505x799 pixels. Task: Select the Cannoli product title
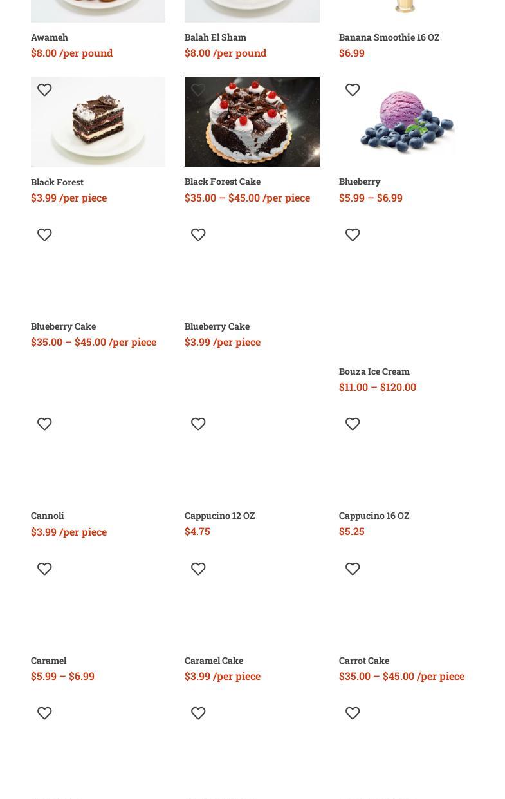(x=48, y=516)
